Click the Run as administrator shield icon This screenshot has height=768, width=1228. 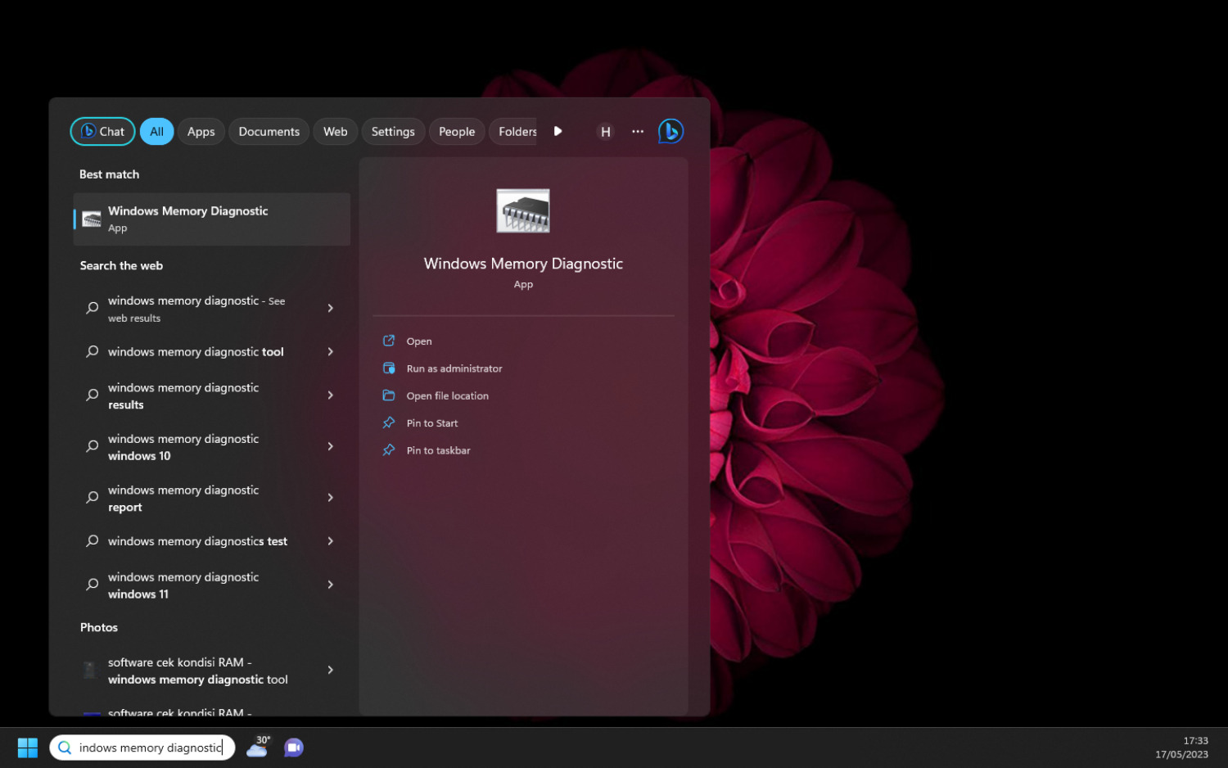389,368
